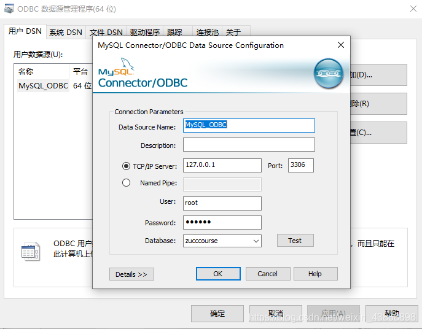The height and width of the screenshot is (329, 422).
Task: Click the add (D)... button behind the dialog
Action: [378, 75]
